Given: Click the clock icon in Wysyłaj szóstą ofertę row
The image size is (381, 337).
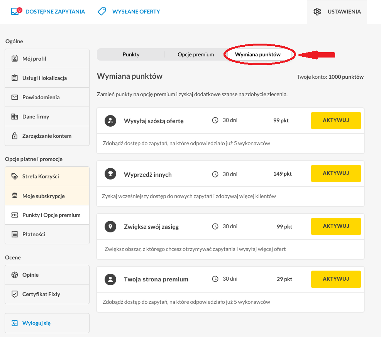Looking at the screenshot, I should click(x=215, y=120).
